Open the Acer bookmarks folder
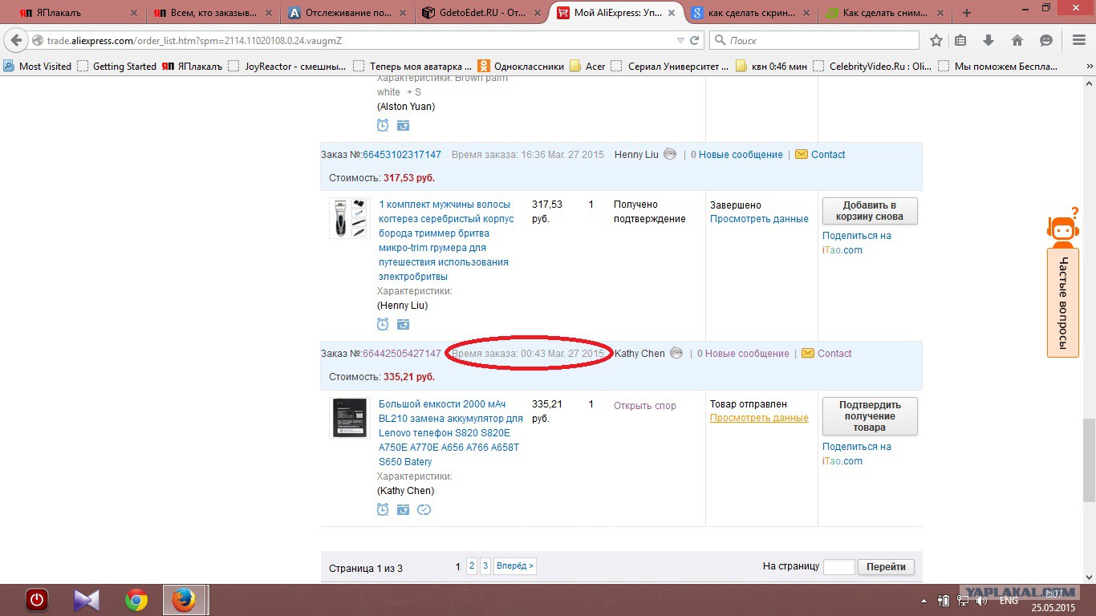The height and width of the screenshot is (616, 1096). click(587, 67)
